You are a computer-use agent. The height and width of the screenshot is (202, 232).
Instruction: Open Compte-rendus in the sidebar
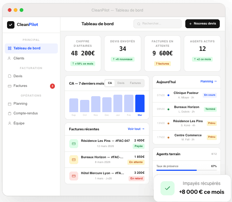(x=31, y=113)
